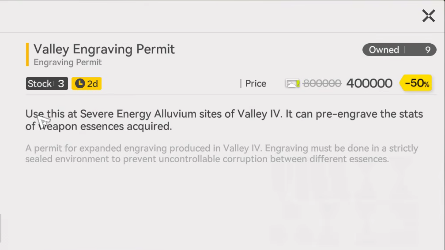Click the gray flavor text about Valley IV

(221, 153)
